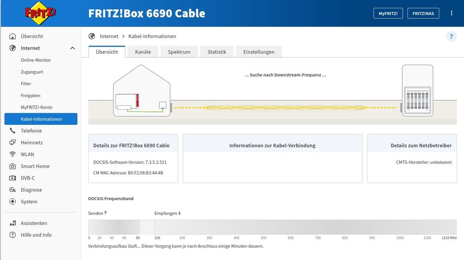Viewport: 464px width, 260px height.
Task: Click the Diagnose icon
Action: click(13, 190)
